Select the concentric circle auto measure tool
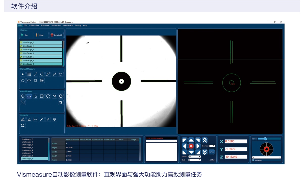The image size is (303, 190). pos(23,96)
